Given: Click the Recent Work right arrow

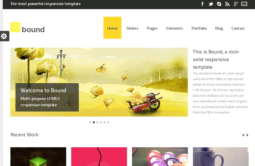Looking at the screenshot, I should click(x=247, y=135).
